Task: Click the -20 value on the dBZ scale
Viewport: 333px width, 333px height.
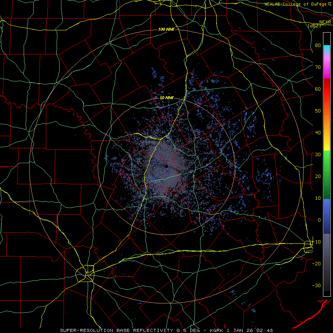Action: (316, 264)
